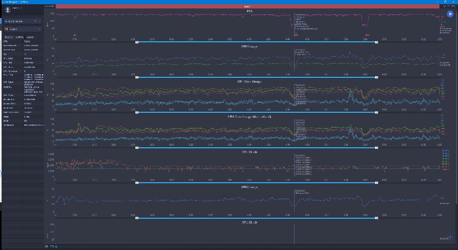The width and height of the screenshot is (458, 250).
Task: Click the user avatar icon in sidebar
Action: pos(8,10)
